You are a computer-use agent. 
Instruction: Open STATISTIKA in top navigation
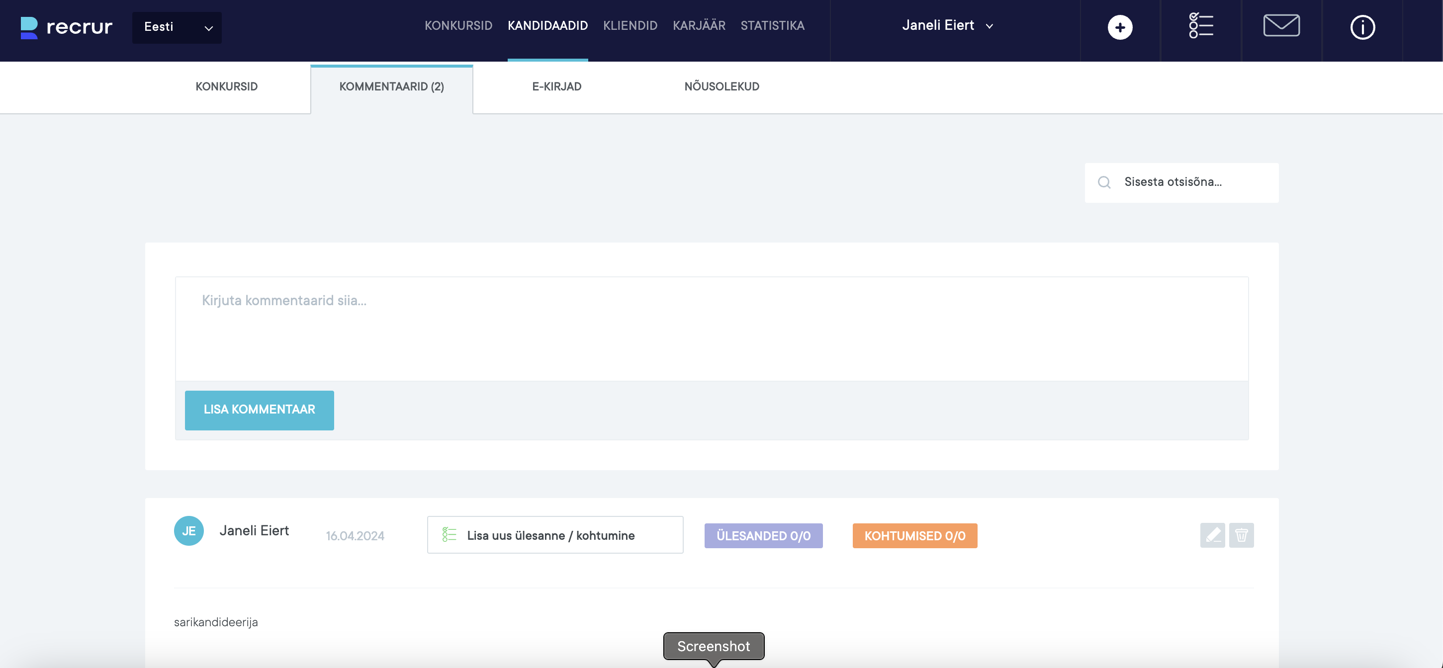point(772,26)
